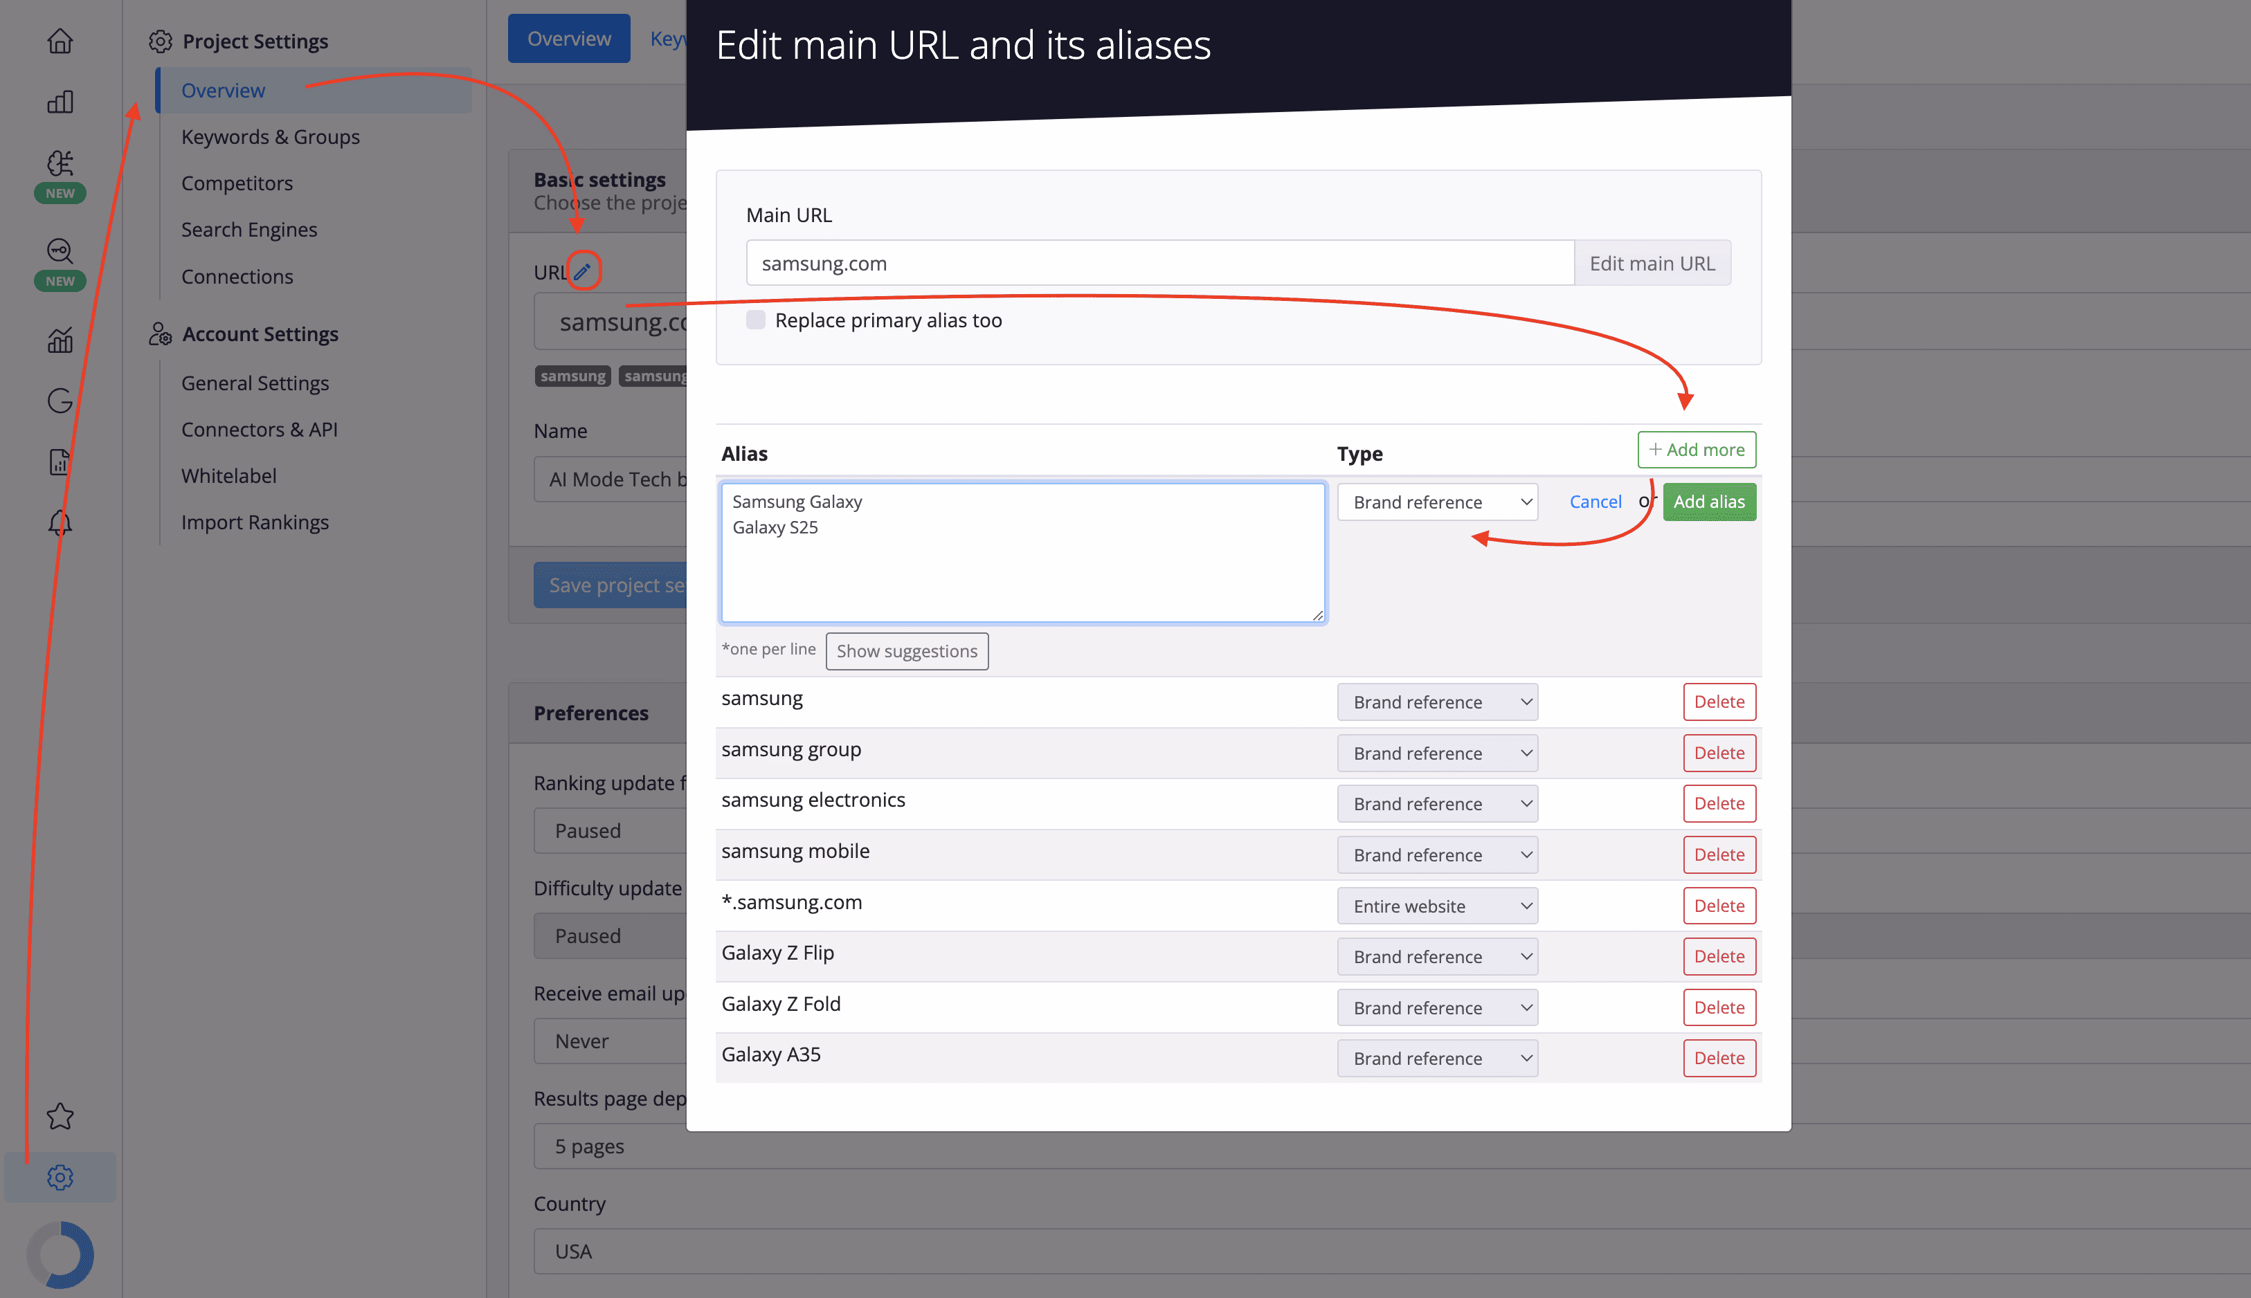This screenshot has height=1298, width=2251.
Task: Click the Ranking update Paused field
Action: [611, 830]
